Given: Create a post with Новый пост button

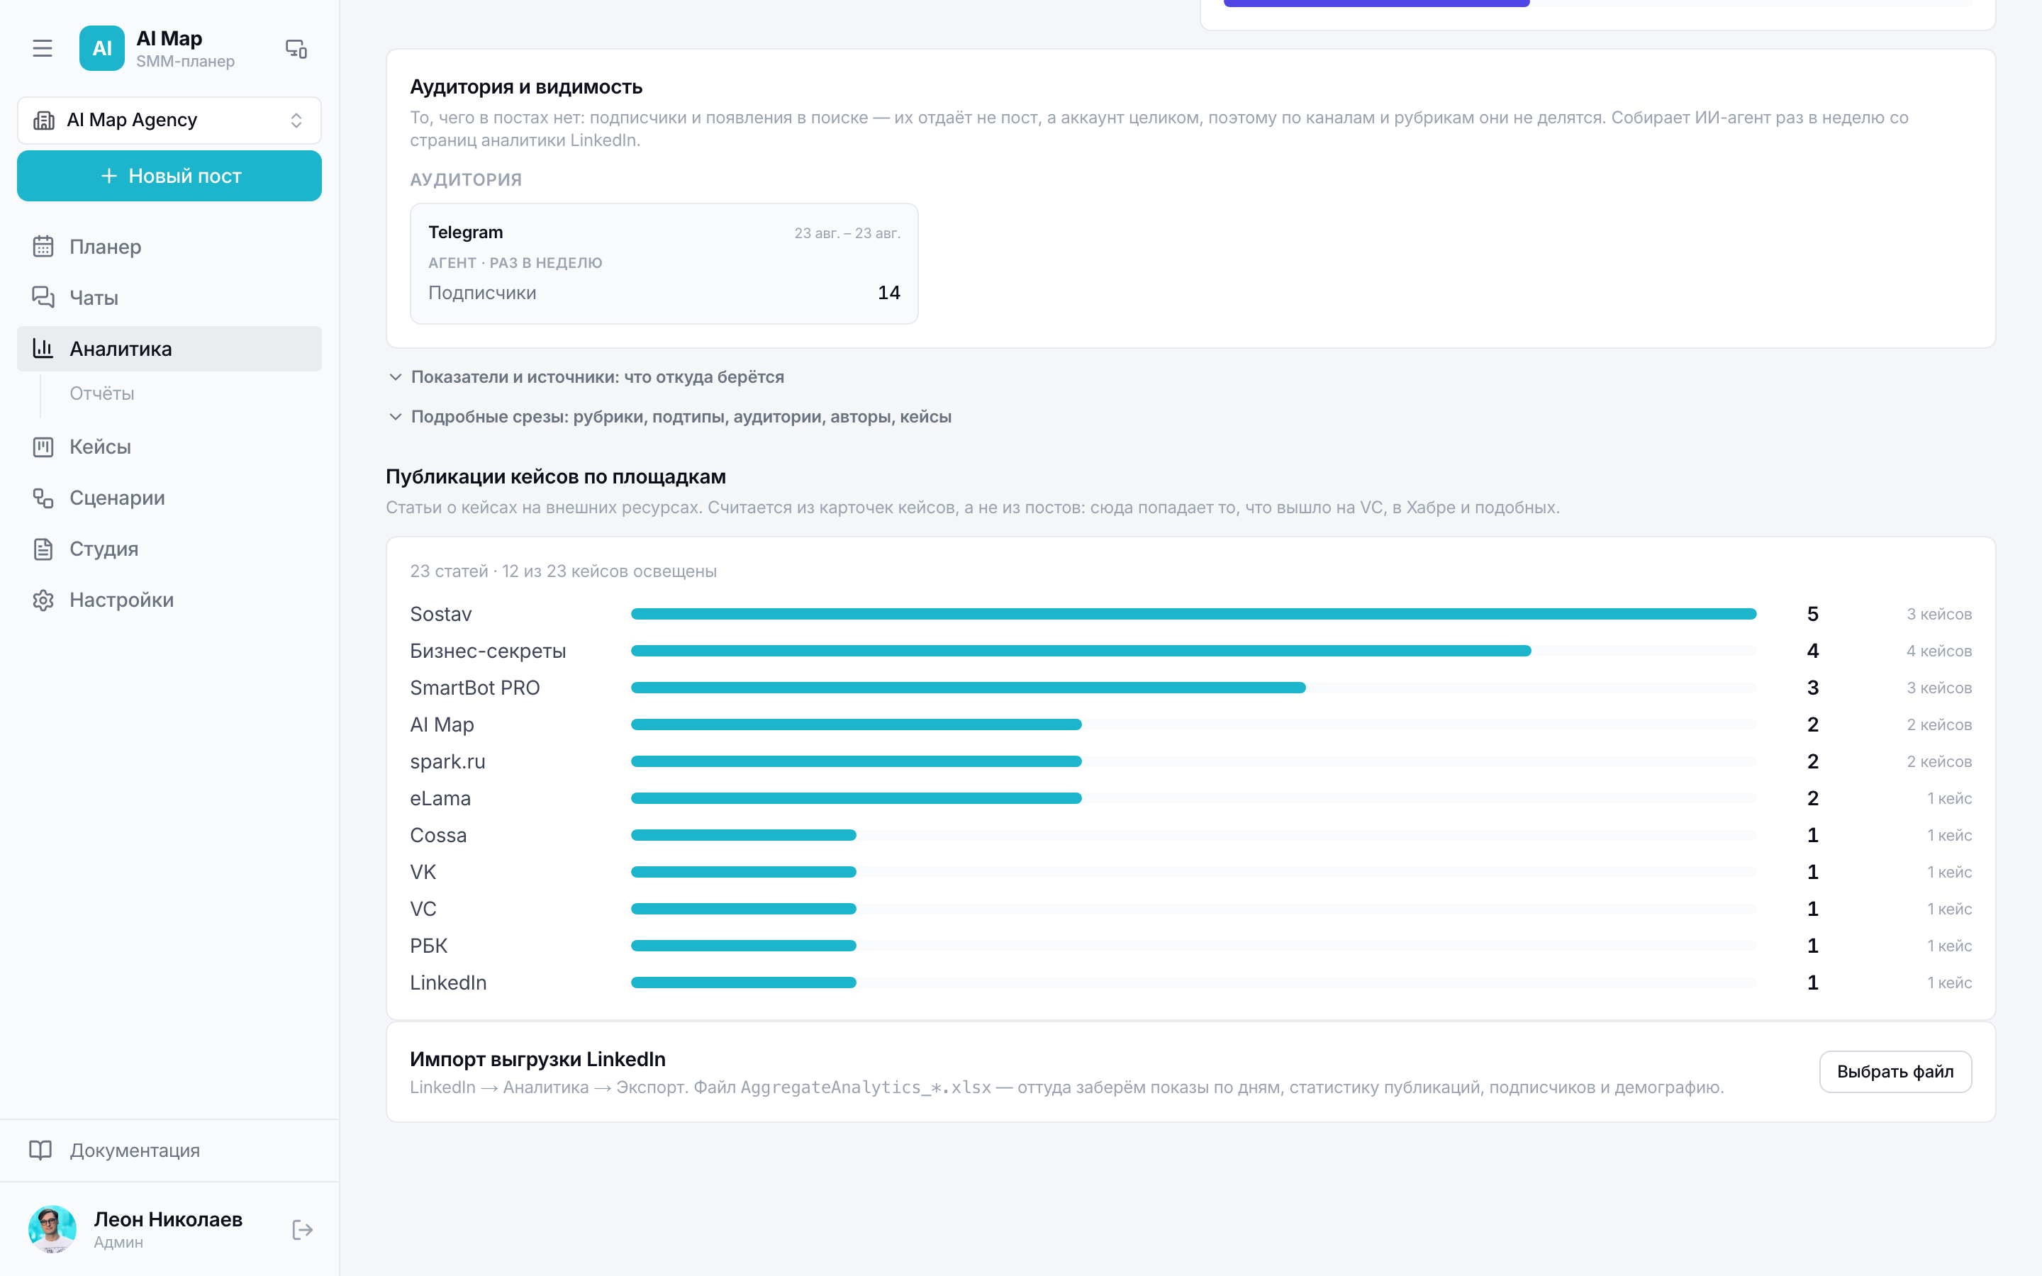Looking at the screenshot, I should [169, 176].
